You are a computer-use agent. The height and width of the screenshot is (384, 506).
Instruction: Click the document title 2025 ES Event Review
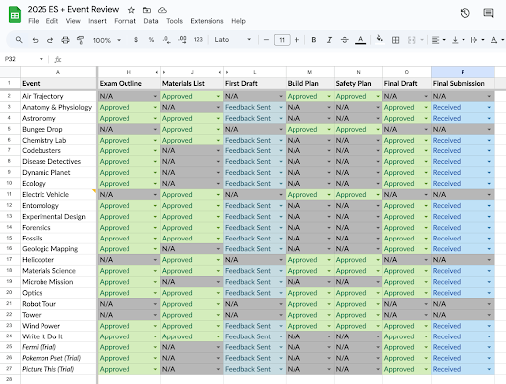click(x=73, y=9)
